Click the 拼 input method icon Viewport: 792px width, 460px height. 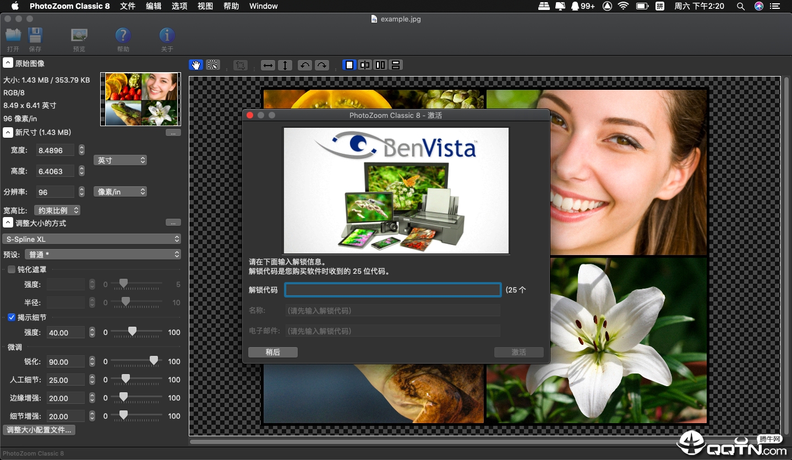coord(660,6)
